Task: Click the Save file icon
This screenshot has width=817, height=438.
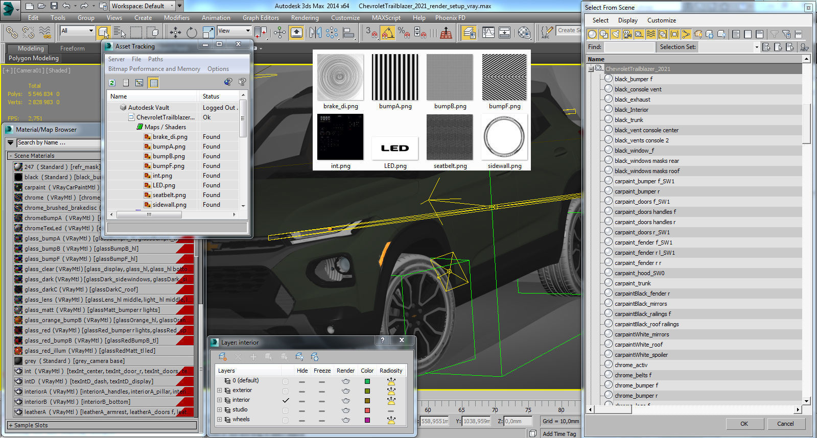Action: [54, 6]
